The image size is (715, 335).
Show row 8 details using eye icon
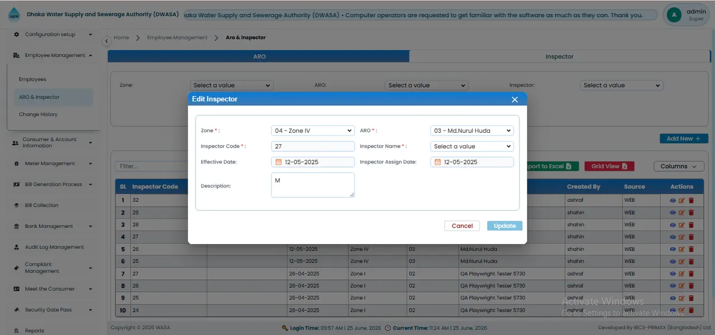(x=673, y=286)
